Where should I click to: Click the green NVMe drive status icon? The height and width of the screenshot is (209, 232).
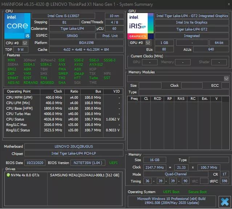(8, 175)
